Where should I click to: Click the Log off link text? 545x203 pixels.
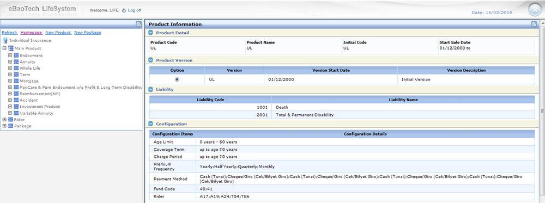tap(135, 10)
